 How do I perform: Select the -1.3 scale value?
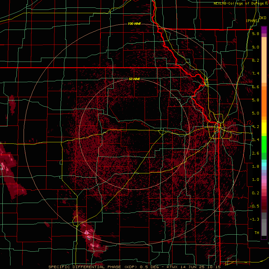click(x=254, y=219)
